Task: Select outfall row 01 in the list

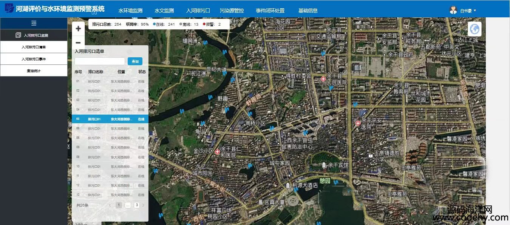Action: 110,81
